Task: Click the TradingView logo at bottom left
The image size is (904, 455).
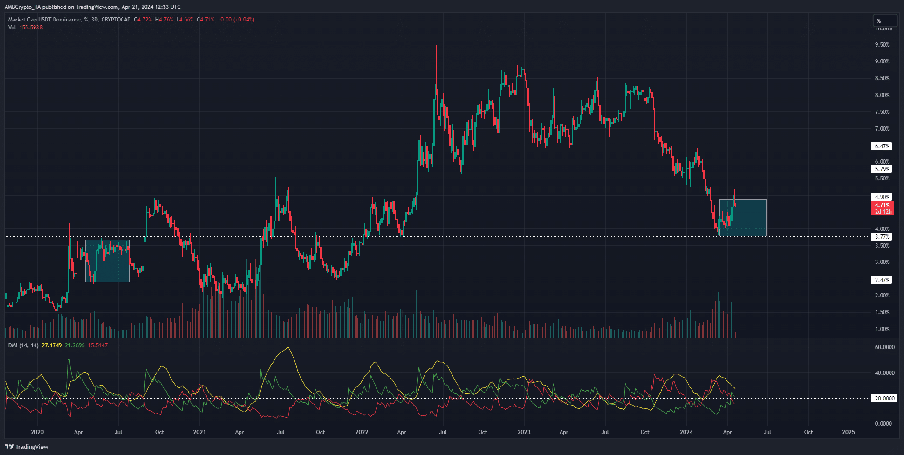Action: pyautogui.click(x=27, y=447)
